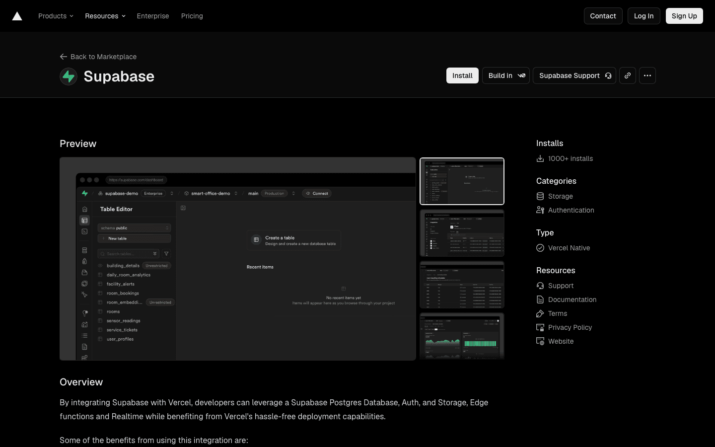Click the Search tables field in preview
Image resolution: width=715 pixels, height=447 pixels.
[x=128, y=254]
